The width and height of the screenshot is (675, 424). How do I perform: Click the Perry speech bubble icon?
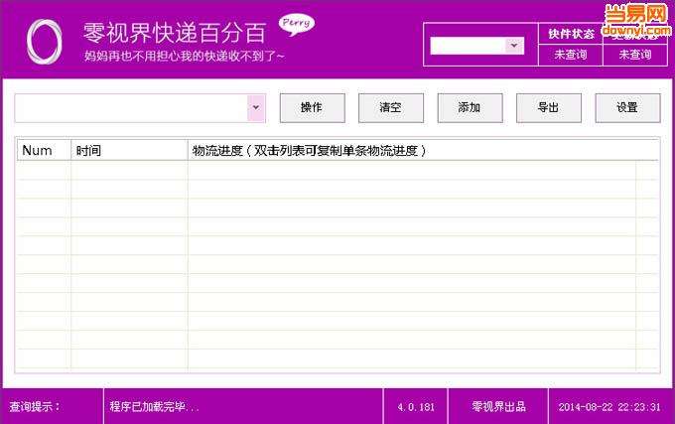295,23
